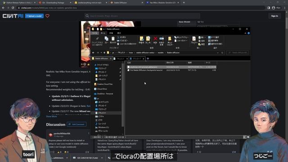
Task: Open OneDrive - Personal in sidebar
Action: [x=103, y=94]
